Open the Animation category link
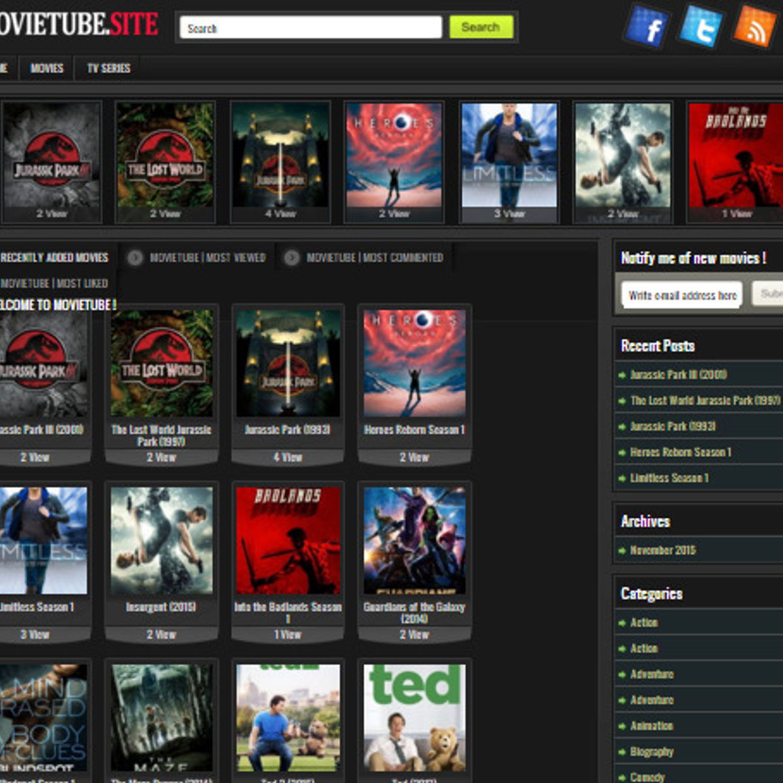Screen dimensions: 783x783 click(x=652, y=726)
